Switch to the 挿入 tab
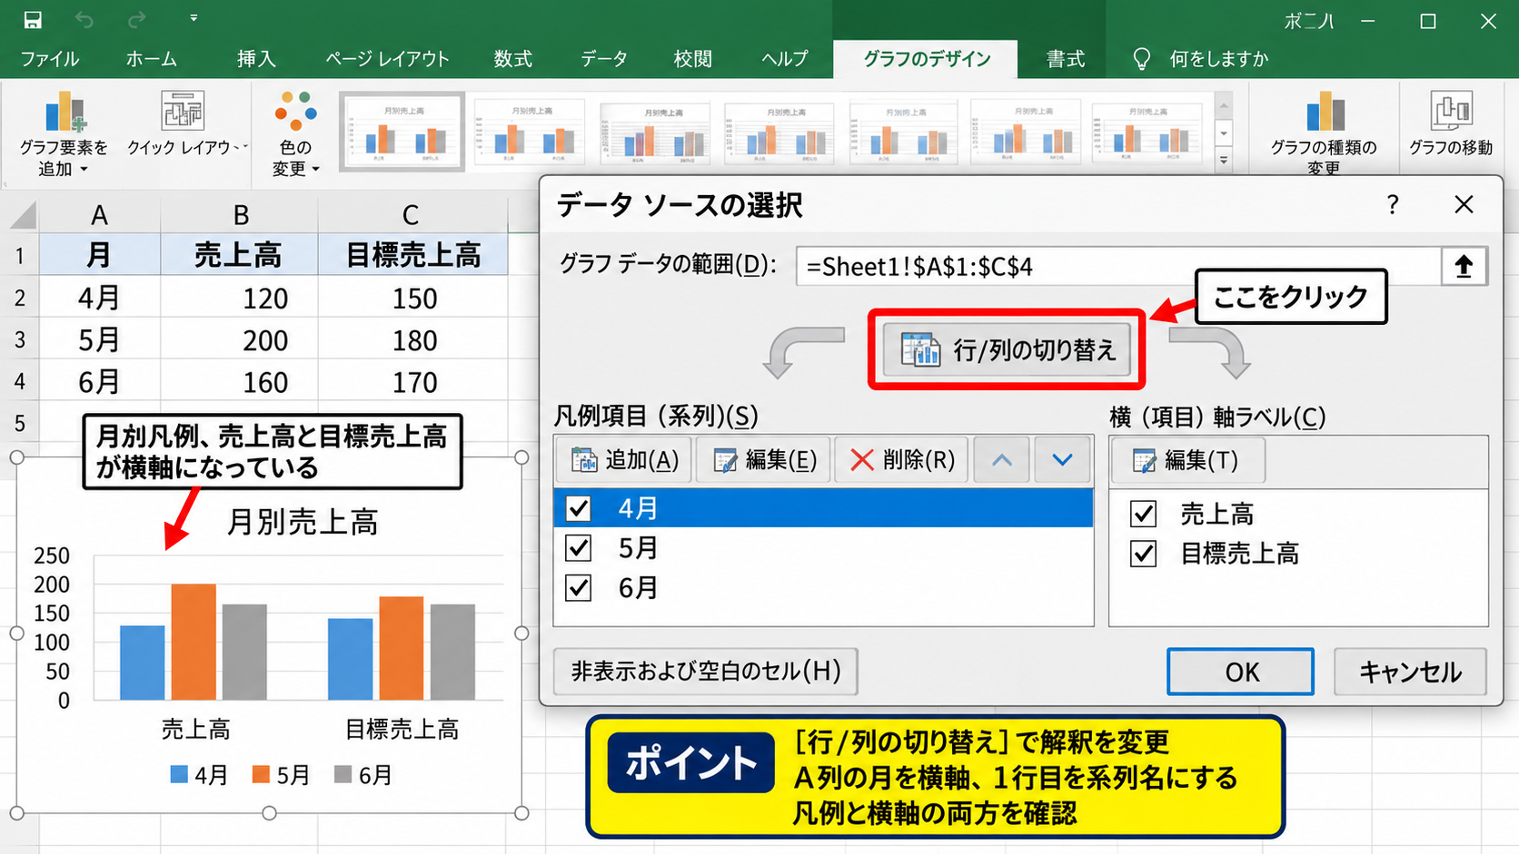1519x854 pixels. click(x=256, y=59)
